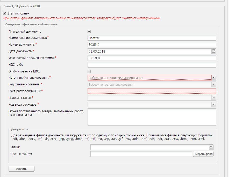The image size is (235, 177).
Task: Click the "Наименование документа" field containing Платеж
Action: click(x=152, y=38)
